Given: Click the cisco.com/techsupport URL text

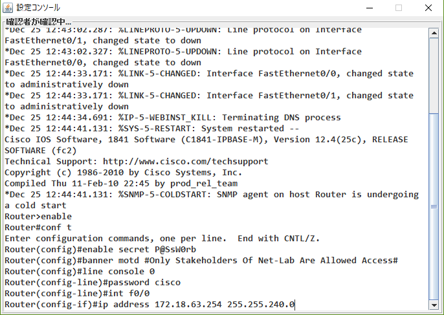Looking at the screenshot, I should click(186, 161).
